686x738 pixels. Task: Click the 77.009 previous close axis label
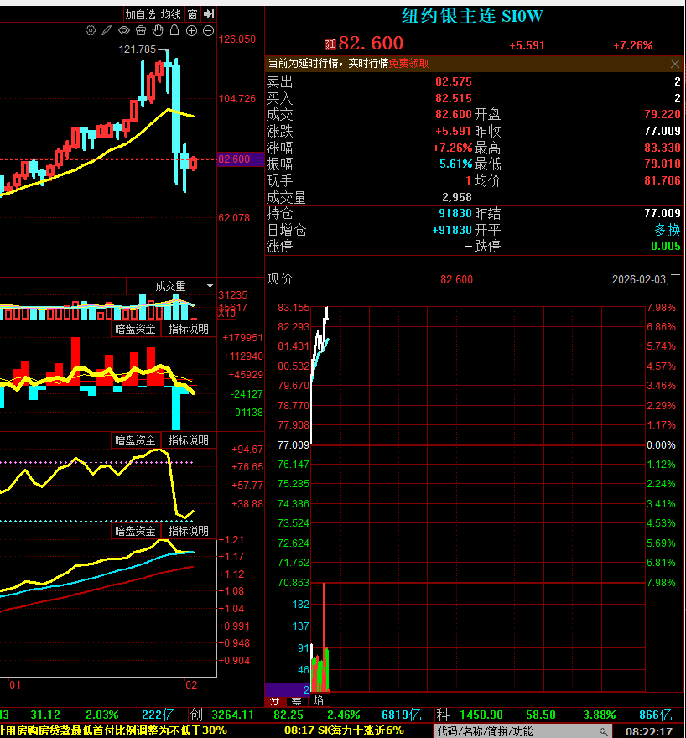294,444
